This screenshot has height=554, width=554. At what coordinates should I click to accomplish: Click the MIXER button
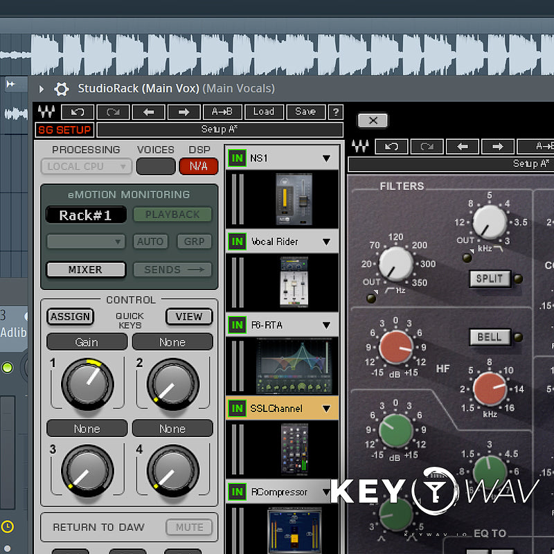(86, 270)
